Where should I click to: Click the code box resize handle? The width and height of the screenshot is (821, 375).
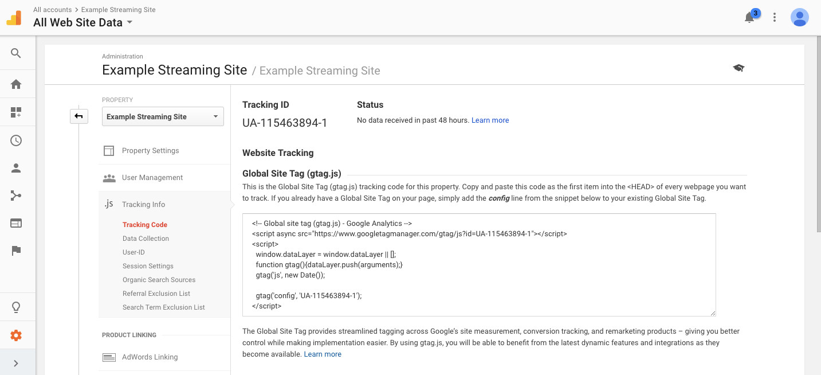pos(713,313)
